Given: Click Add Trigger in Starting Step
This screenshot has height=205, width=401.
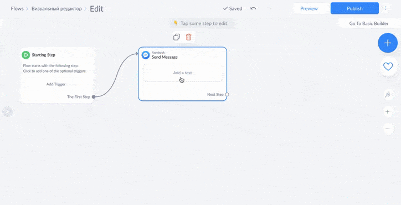Looking at the screenshot, I should coord(56,84).
